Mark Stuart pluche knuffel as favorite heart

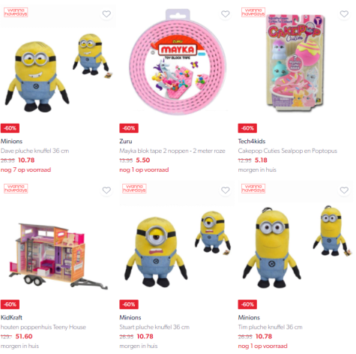click(x=226, y=190)
